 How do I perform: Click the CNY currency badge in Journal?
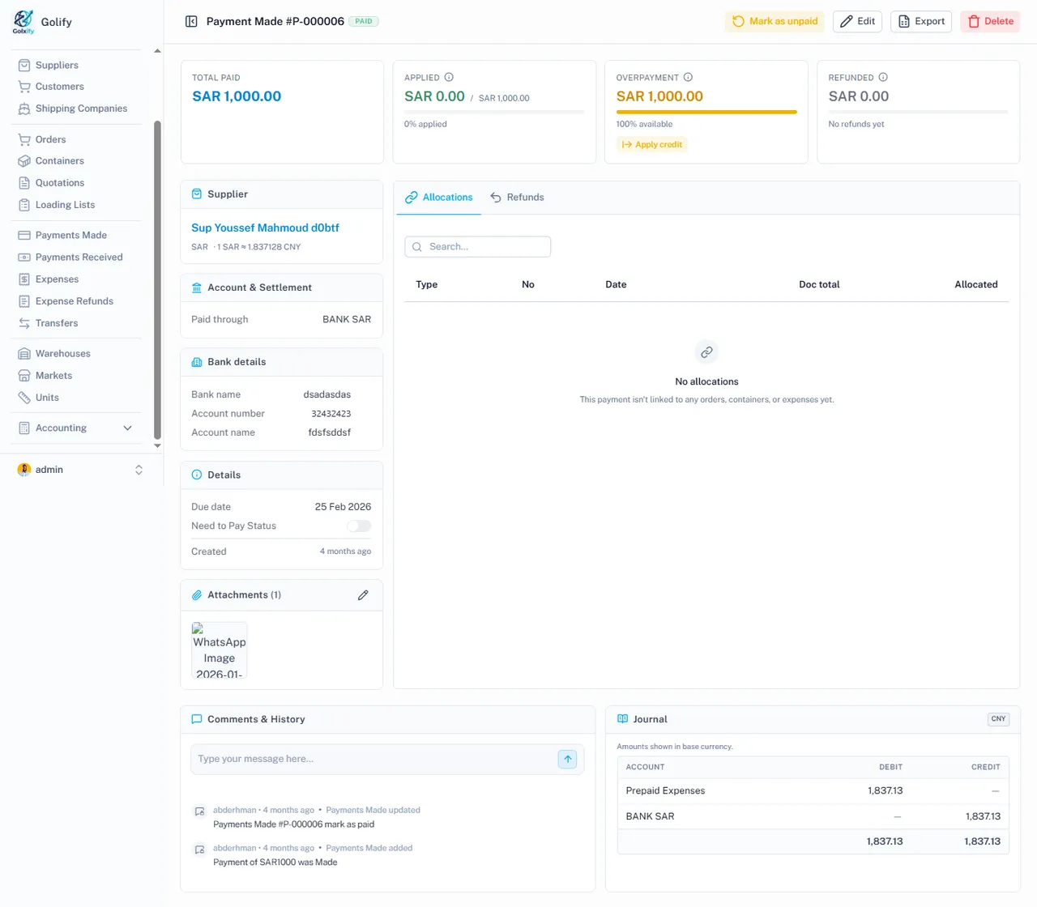tap(998, 719)
